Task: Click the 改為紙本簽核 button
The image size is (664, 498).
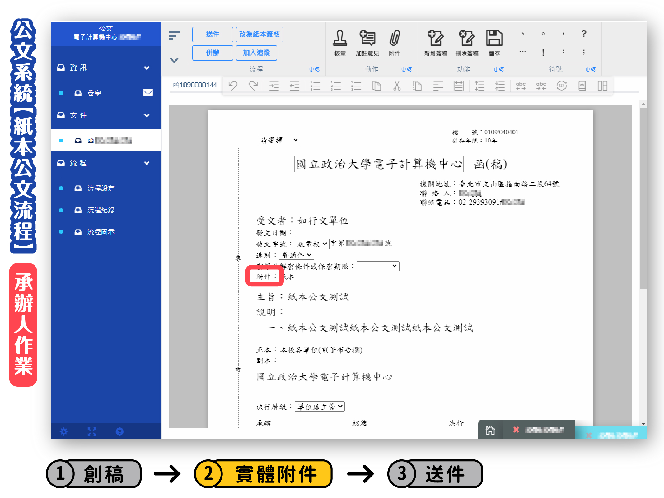Action: pos(260,34)
